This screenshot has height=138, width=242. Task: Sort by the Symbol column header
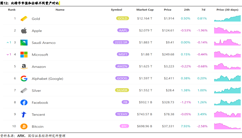(116, 10)
